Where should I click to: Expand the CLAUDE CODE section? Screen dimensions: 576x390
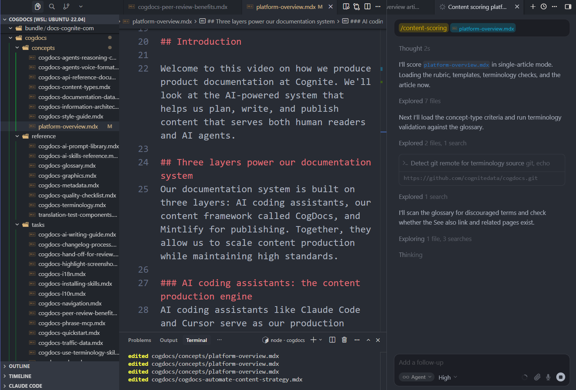[x=60, y=386]
